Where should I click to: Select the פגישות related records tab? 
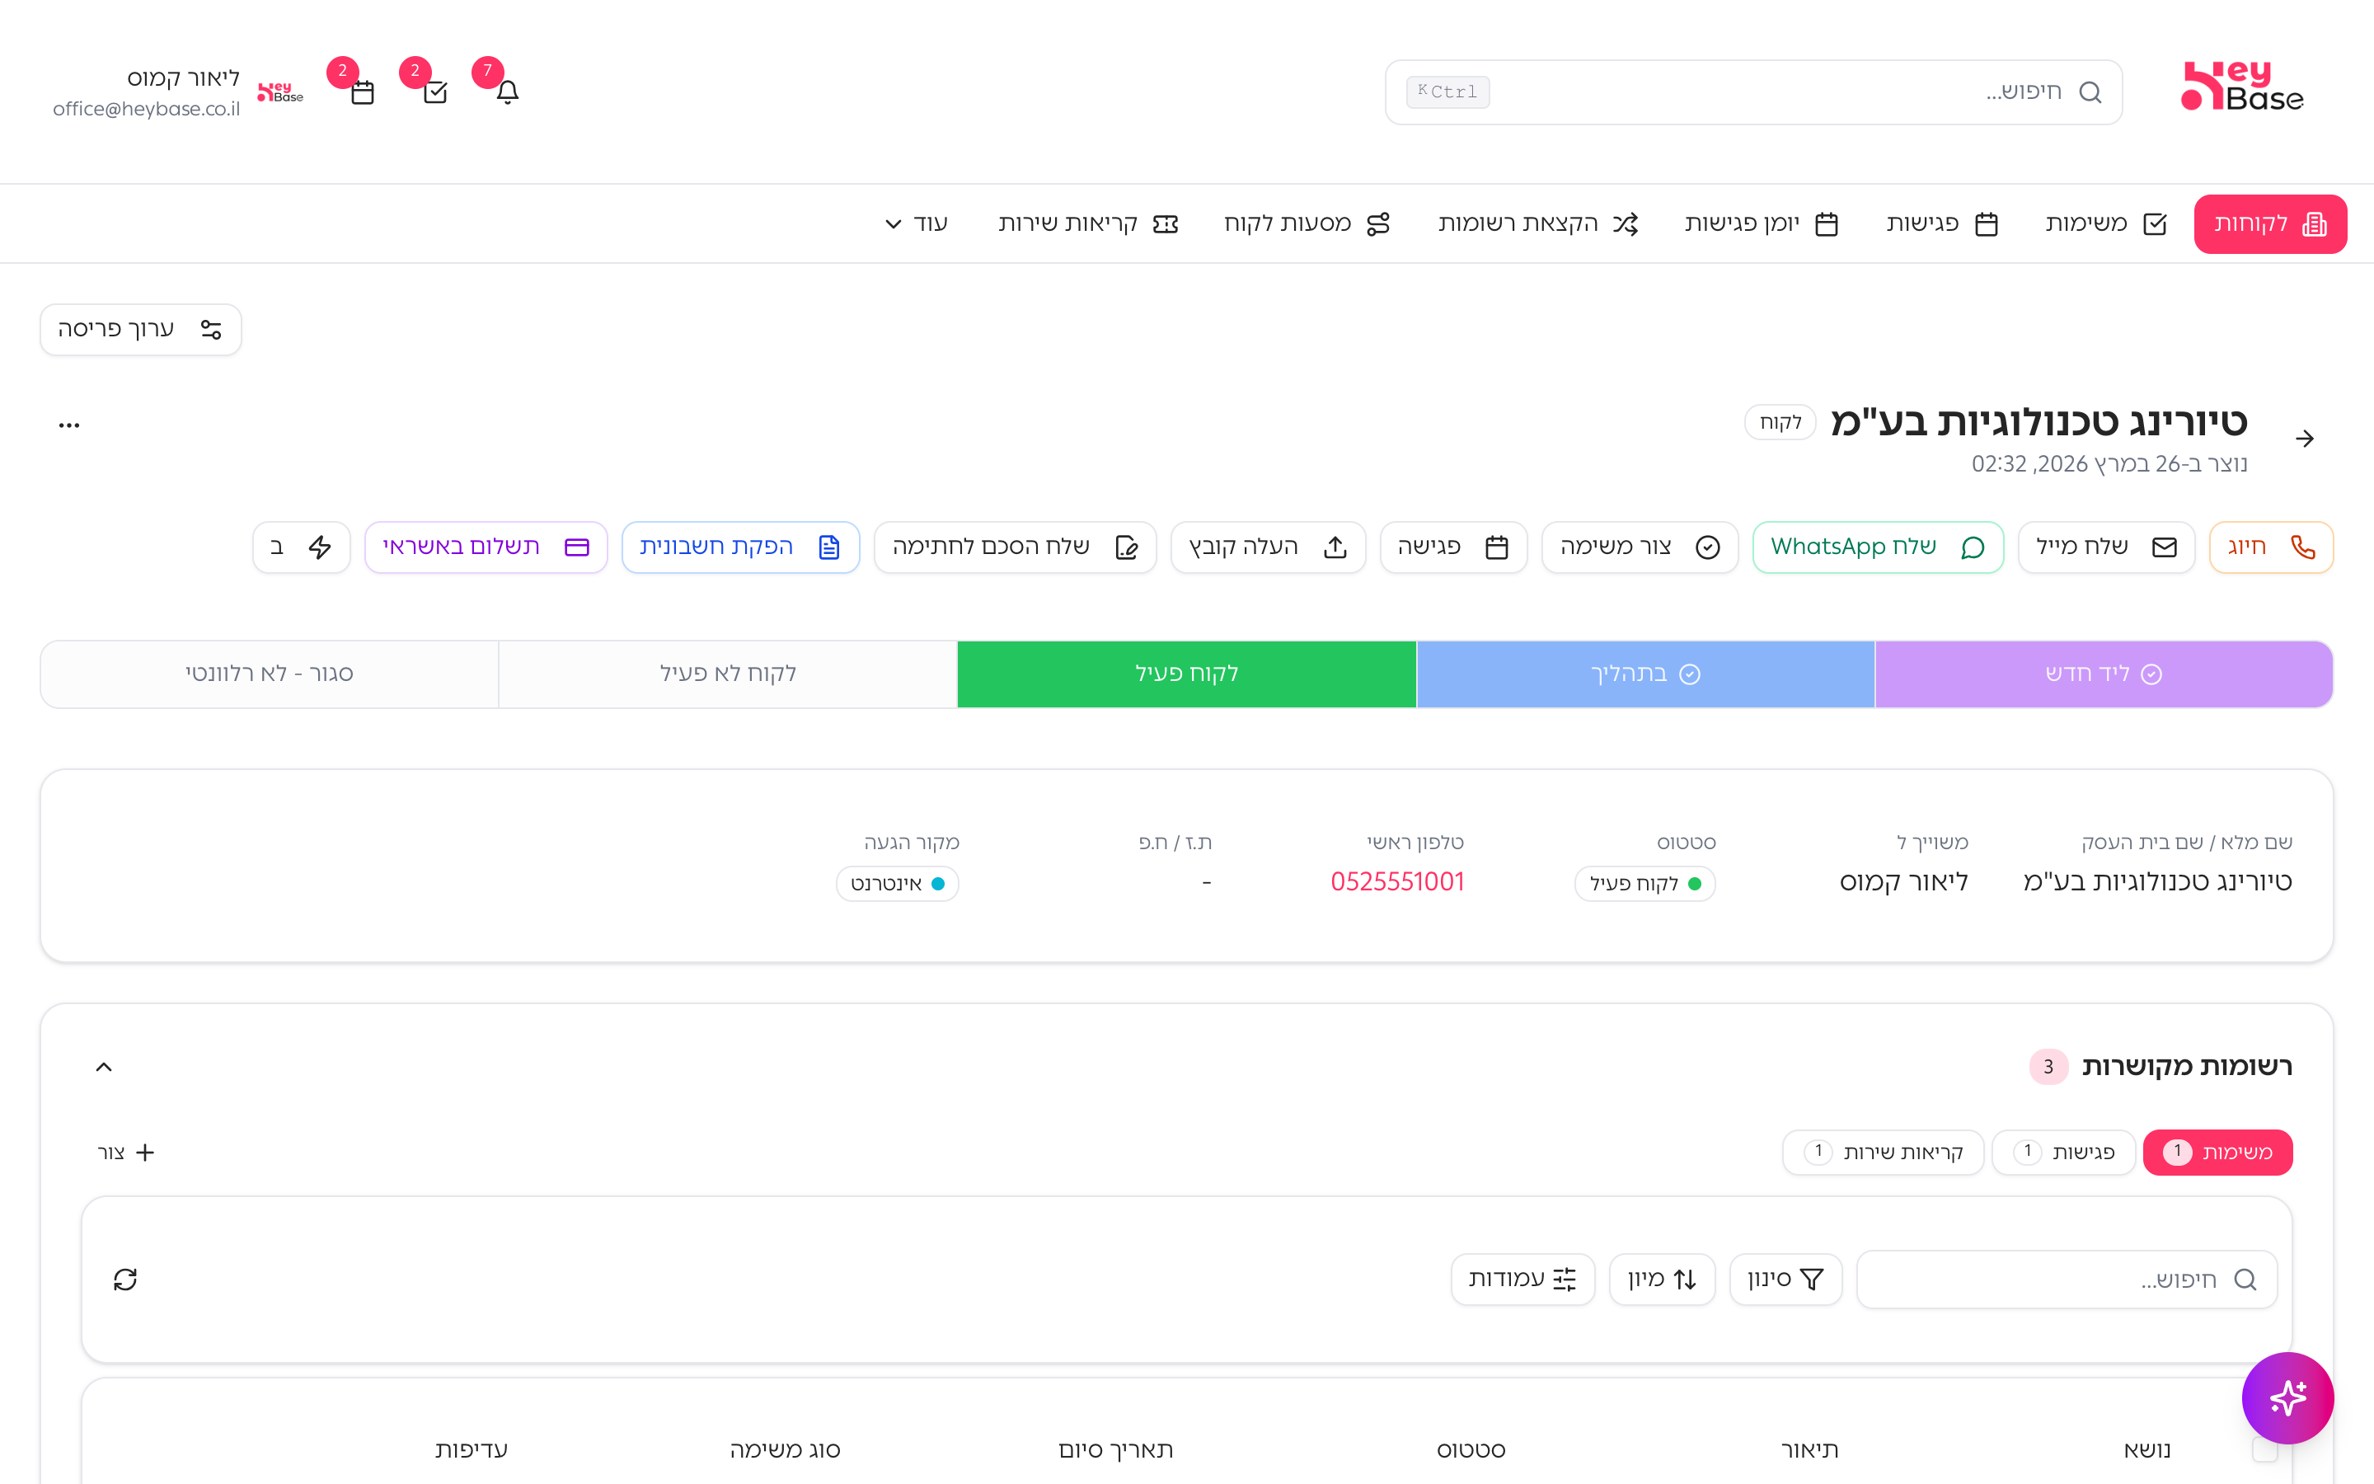pos(2063,1153)
